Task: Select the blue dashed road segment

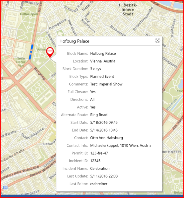Action: pyautogui.click(x=31, y=52)
